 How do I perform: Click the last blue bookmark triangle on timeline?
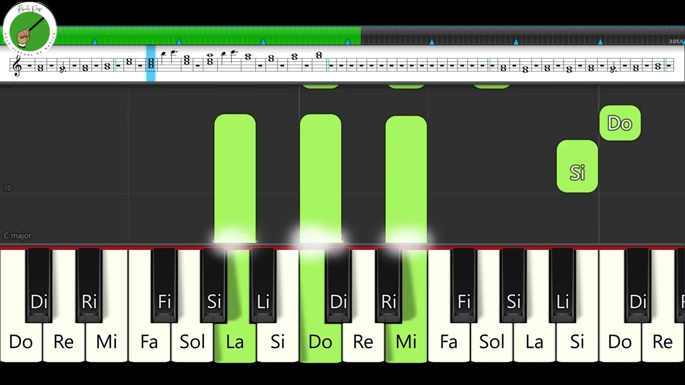(600, 41)
